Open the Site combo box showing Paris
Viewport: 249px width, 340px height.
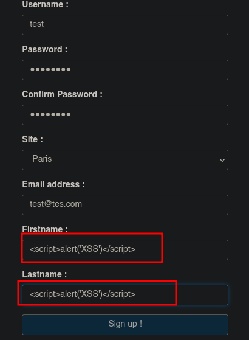click(125, 160)
